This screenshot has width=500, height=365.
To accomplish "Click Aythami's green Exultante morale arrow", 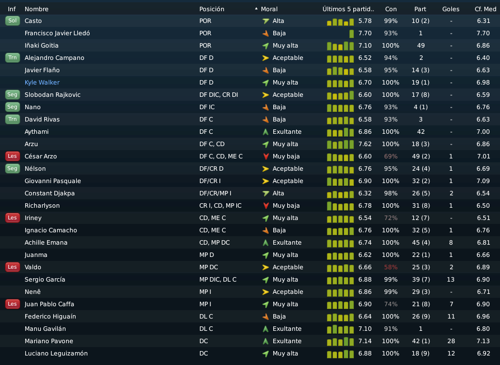I will tap(265, 132).
